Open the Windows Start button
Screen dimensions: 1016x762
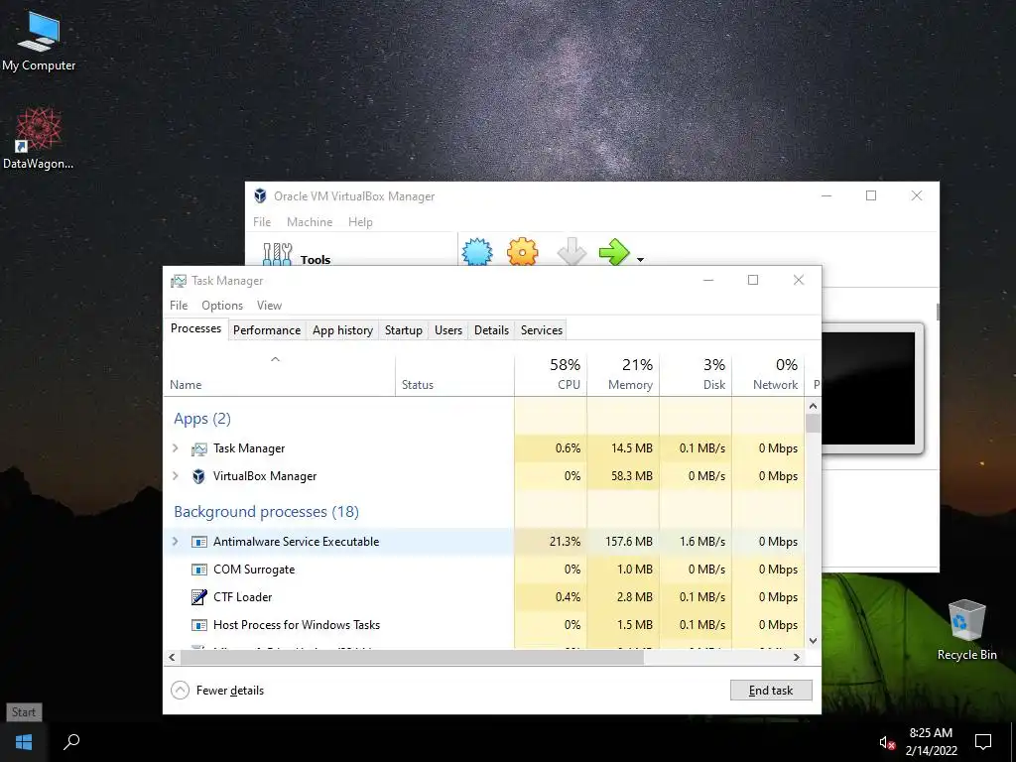[x=24, y=742]
